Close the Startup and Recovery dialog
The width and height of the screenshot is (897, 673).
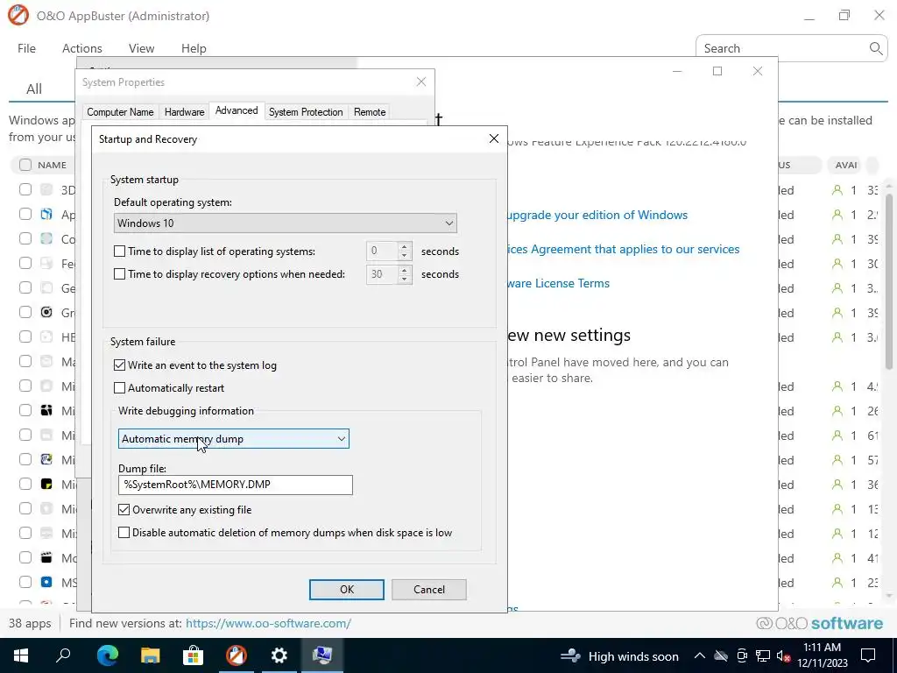coord(494,138)
